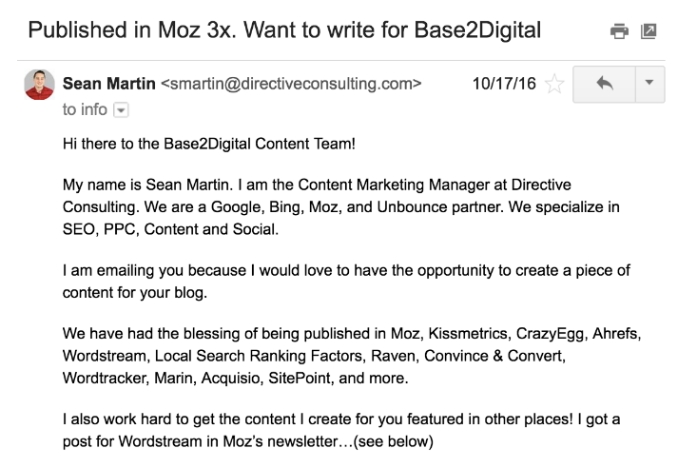Viewport: 678px width, 468px height.
Task: Click the line 'content for your blog.'
Action: click(135, 293)
